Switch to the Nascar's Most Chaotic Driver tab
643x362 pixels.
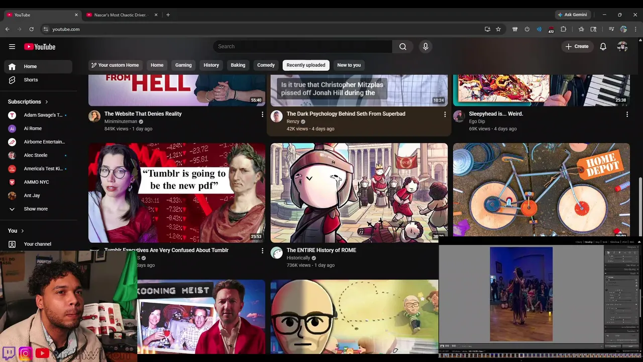[x=121, y=15]
